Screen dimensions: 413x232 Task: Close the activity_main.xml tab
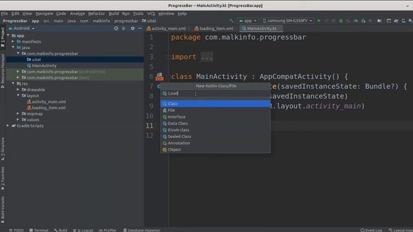point(189,28)
